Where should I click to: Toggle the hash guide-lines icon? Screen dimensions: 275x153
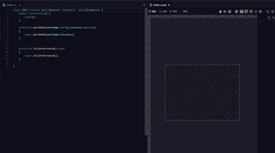pyautogui.click(x=256, y=12)
